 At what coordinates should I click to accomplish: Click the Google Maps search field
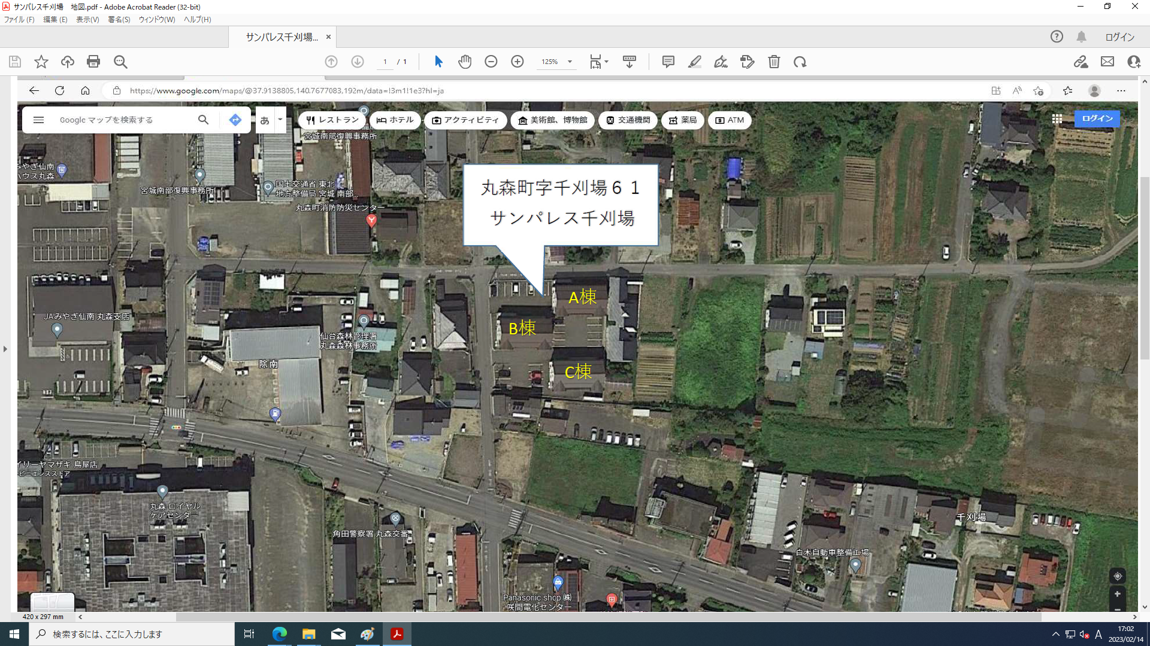[x=123, y=120]
